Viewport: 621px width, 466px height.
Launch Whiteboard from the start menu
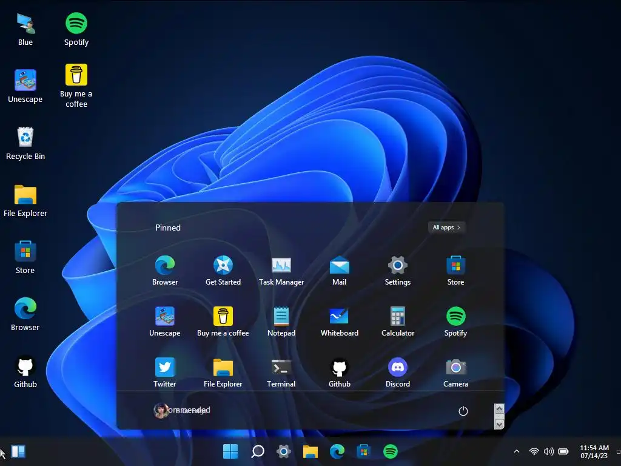point(340,322)
